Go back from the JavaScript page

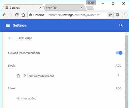tap(10, 38)
